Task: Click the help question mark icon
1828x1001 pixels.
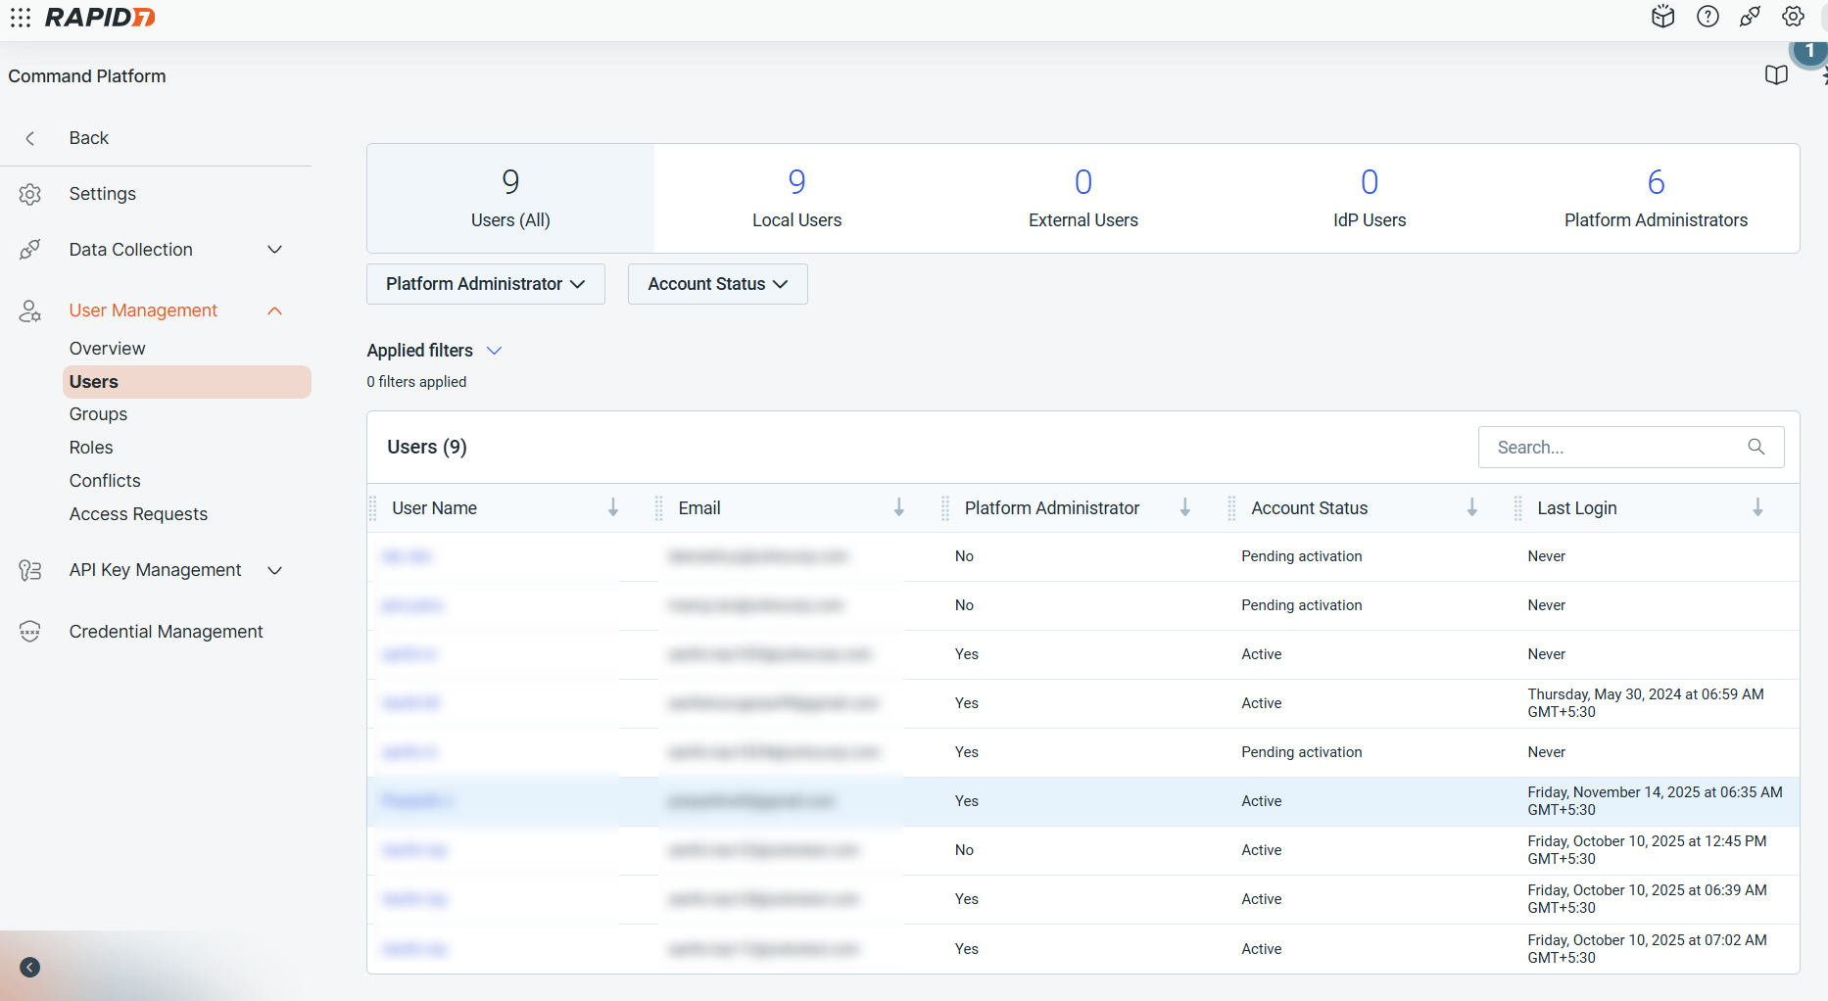Action: (x=1708, y=17)
